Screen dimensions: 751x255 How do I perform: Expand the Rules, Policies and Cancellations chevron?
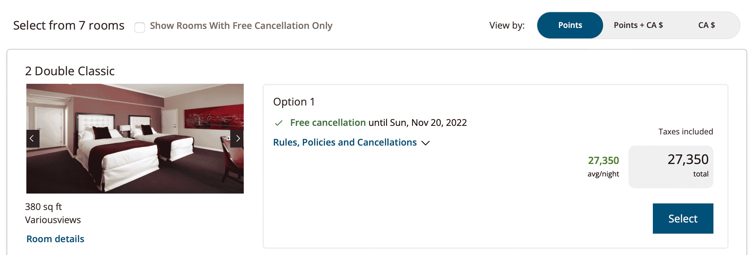click(x=426, y=143)
